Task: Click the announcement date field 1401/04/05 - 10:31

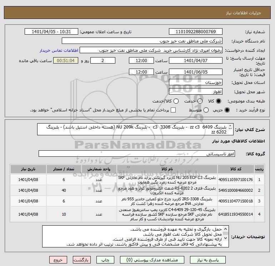Action: (51, 32)
